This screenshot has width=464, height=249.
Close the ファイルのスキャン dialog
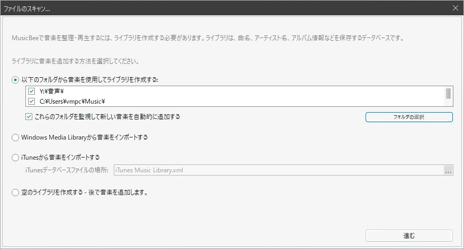point(455,7)
